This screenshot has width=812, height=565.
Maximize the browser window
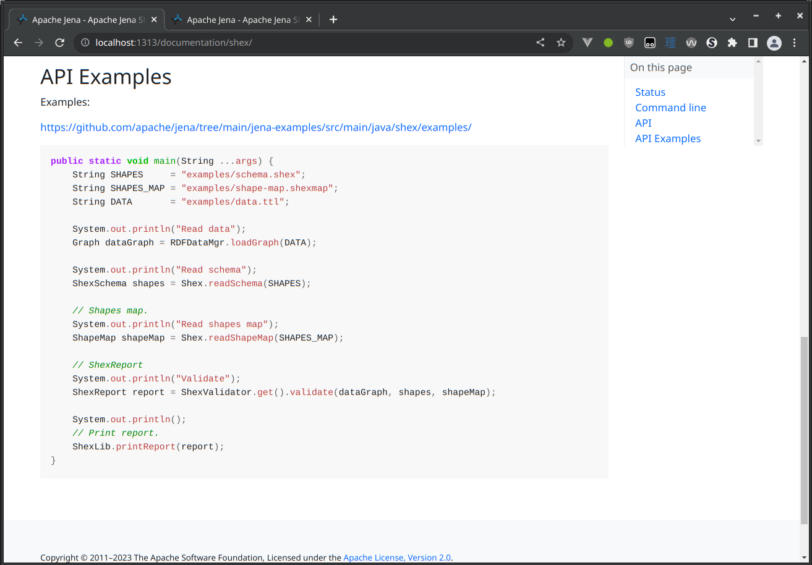(x=778, y=15)
